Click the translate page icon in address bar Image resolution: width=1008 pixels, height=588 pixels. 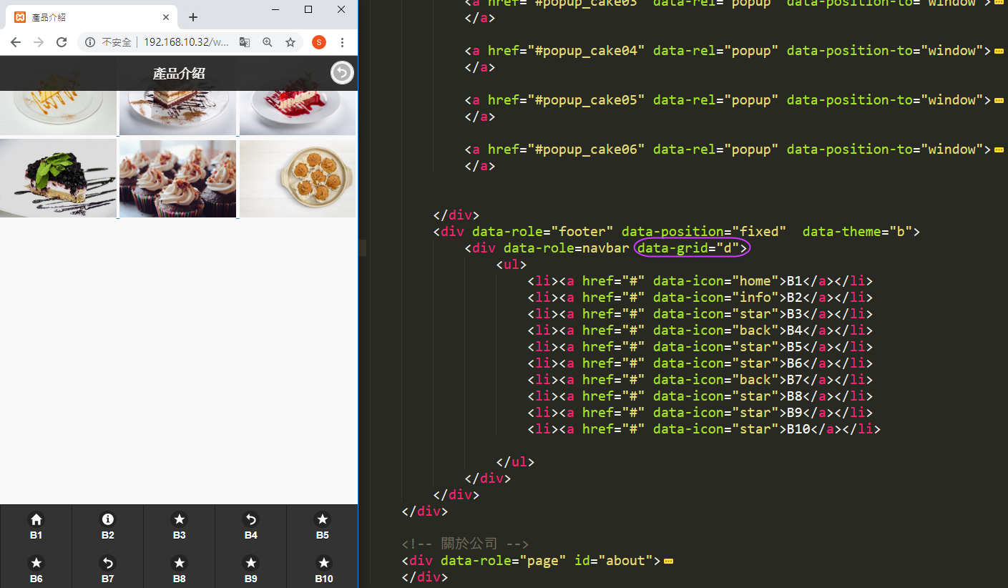coord(245,42)
